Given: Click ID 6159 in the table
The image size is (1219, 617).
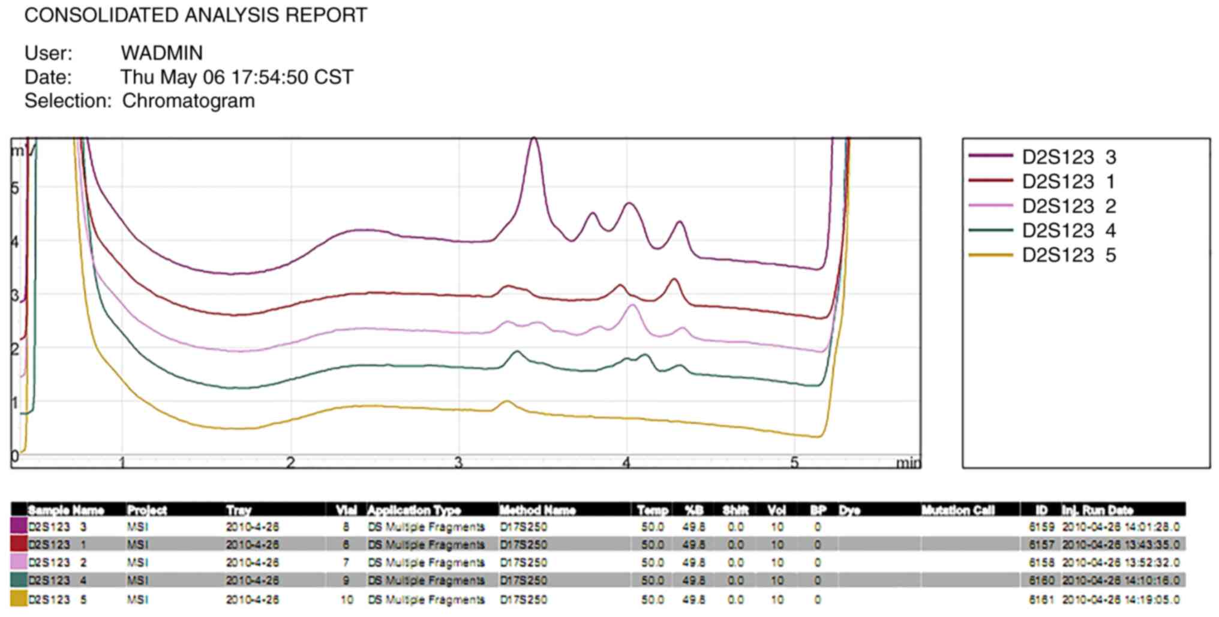Looking at the screenshot, I should [x=1041, y=527].
